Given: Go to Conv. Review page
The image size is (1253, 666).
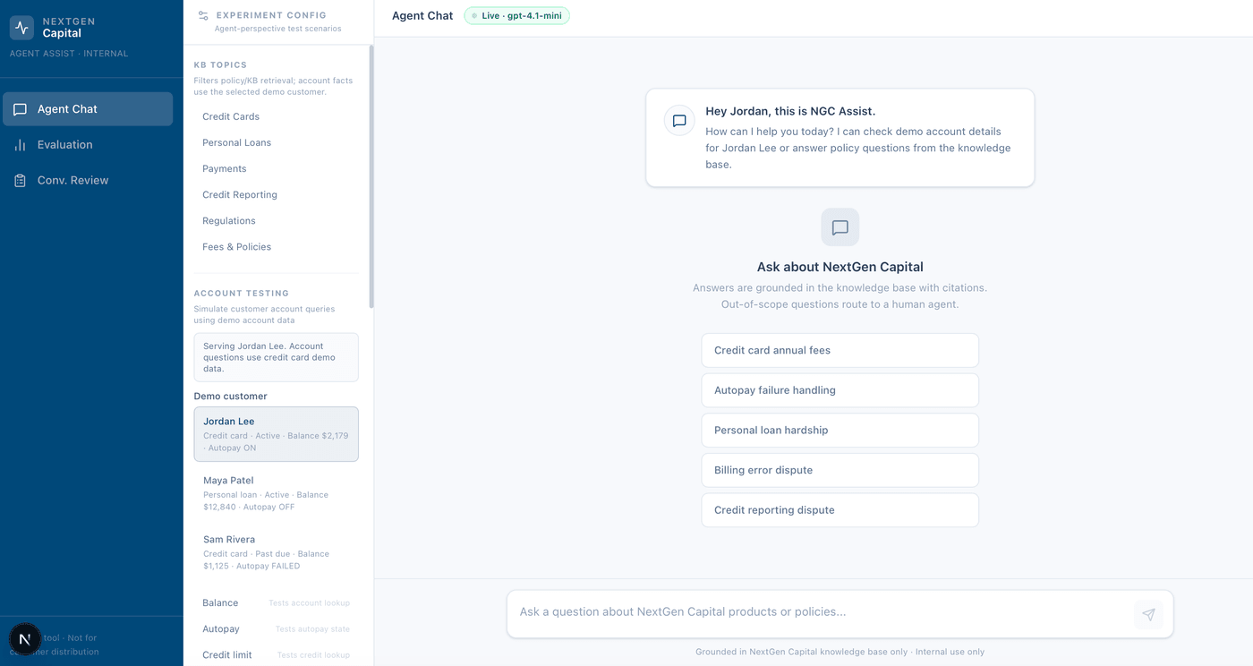Looking at the screenshot, I should [88, 181].
